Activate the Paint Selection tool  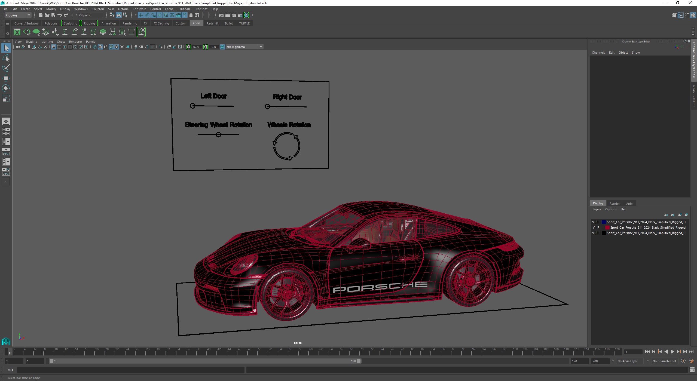tap(6, 68)
